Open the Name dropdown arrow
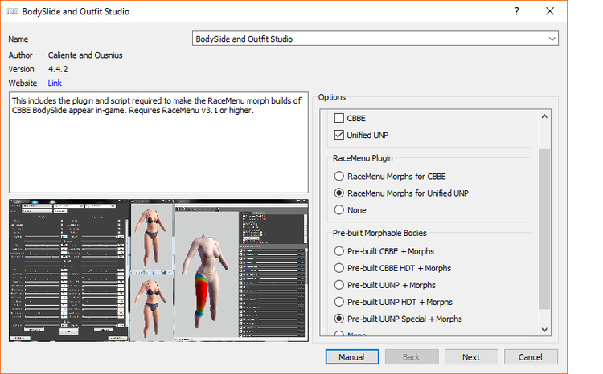This screenshot has height=374, width=603. click(x=552, y=39)
